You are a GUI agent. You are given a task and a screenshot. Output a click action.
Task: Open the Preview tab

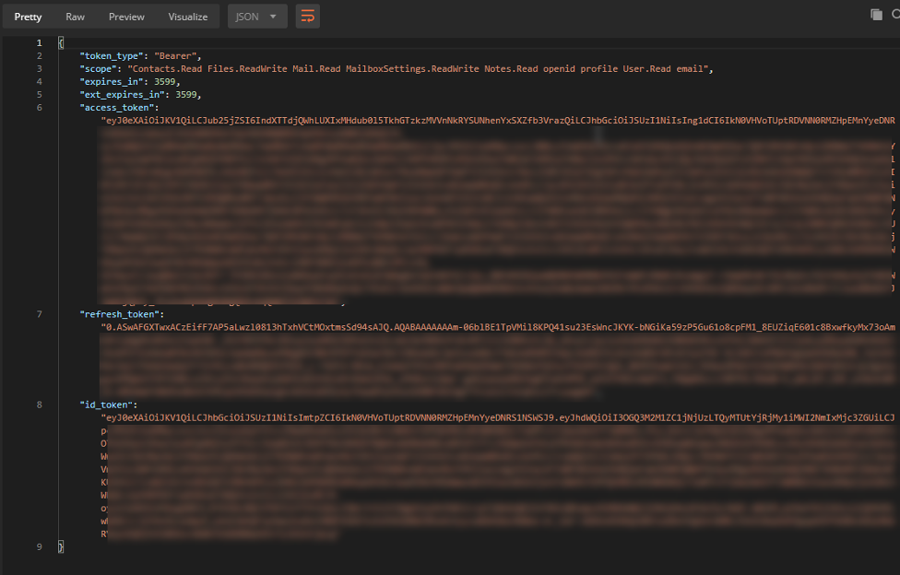126,17
